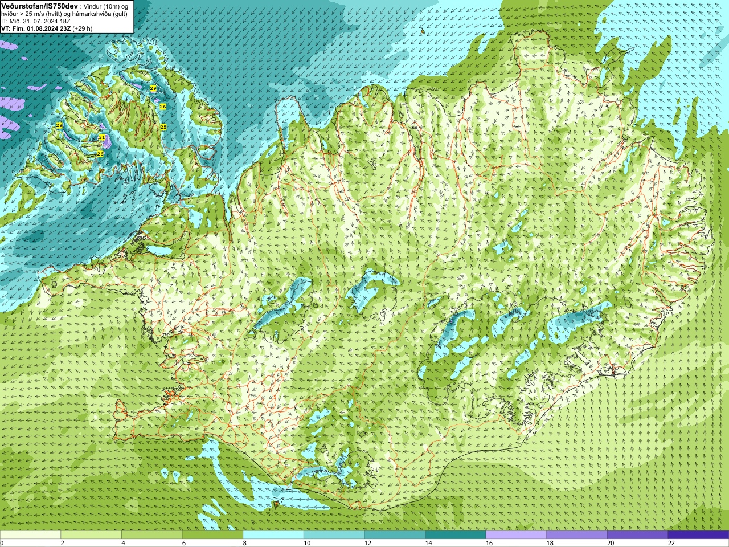
Task: Click the 6–8 m/s dark green swatch
Action: coord(212,535)
